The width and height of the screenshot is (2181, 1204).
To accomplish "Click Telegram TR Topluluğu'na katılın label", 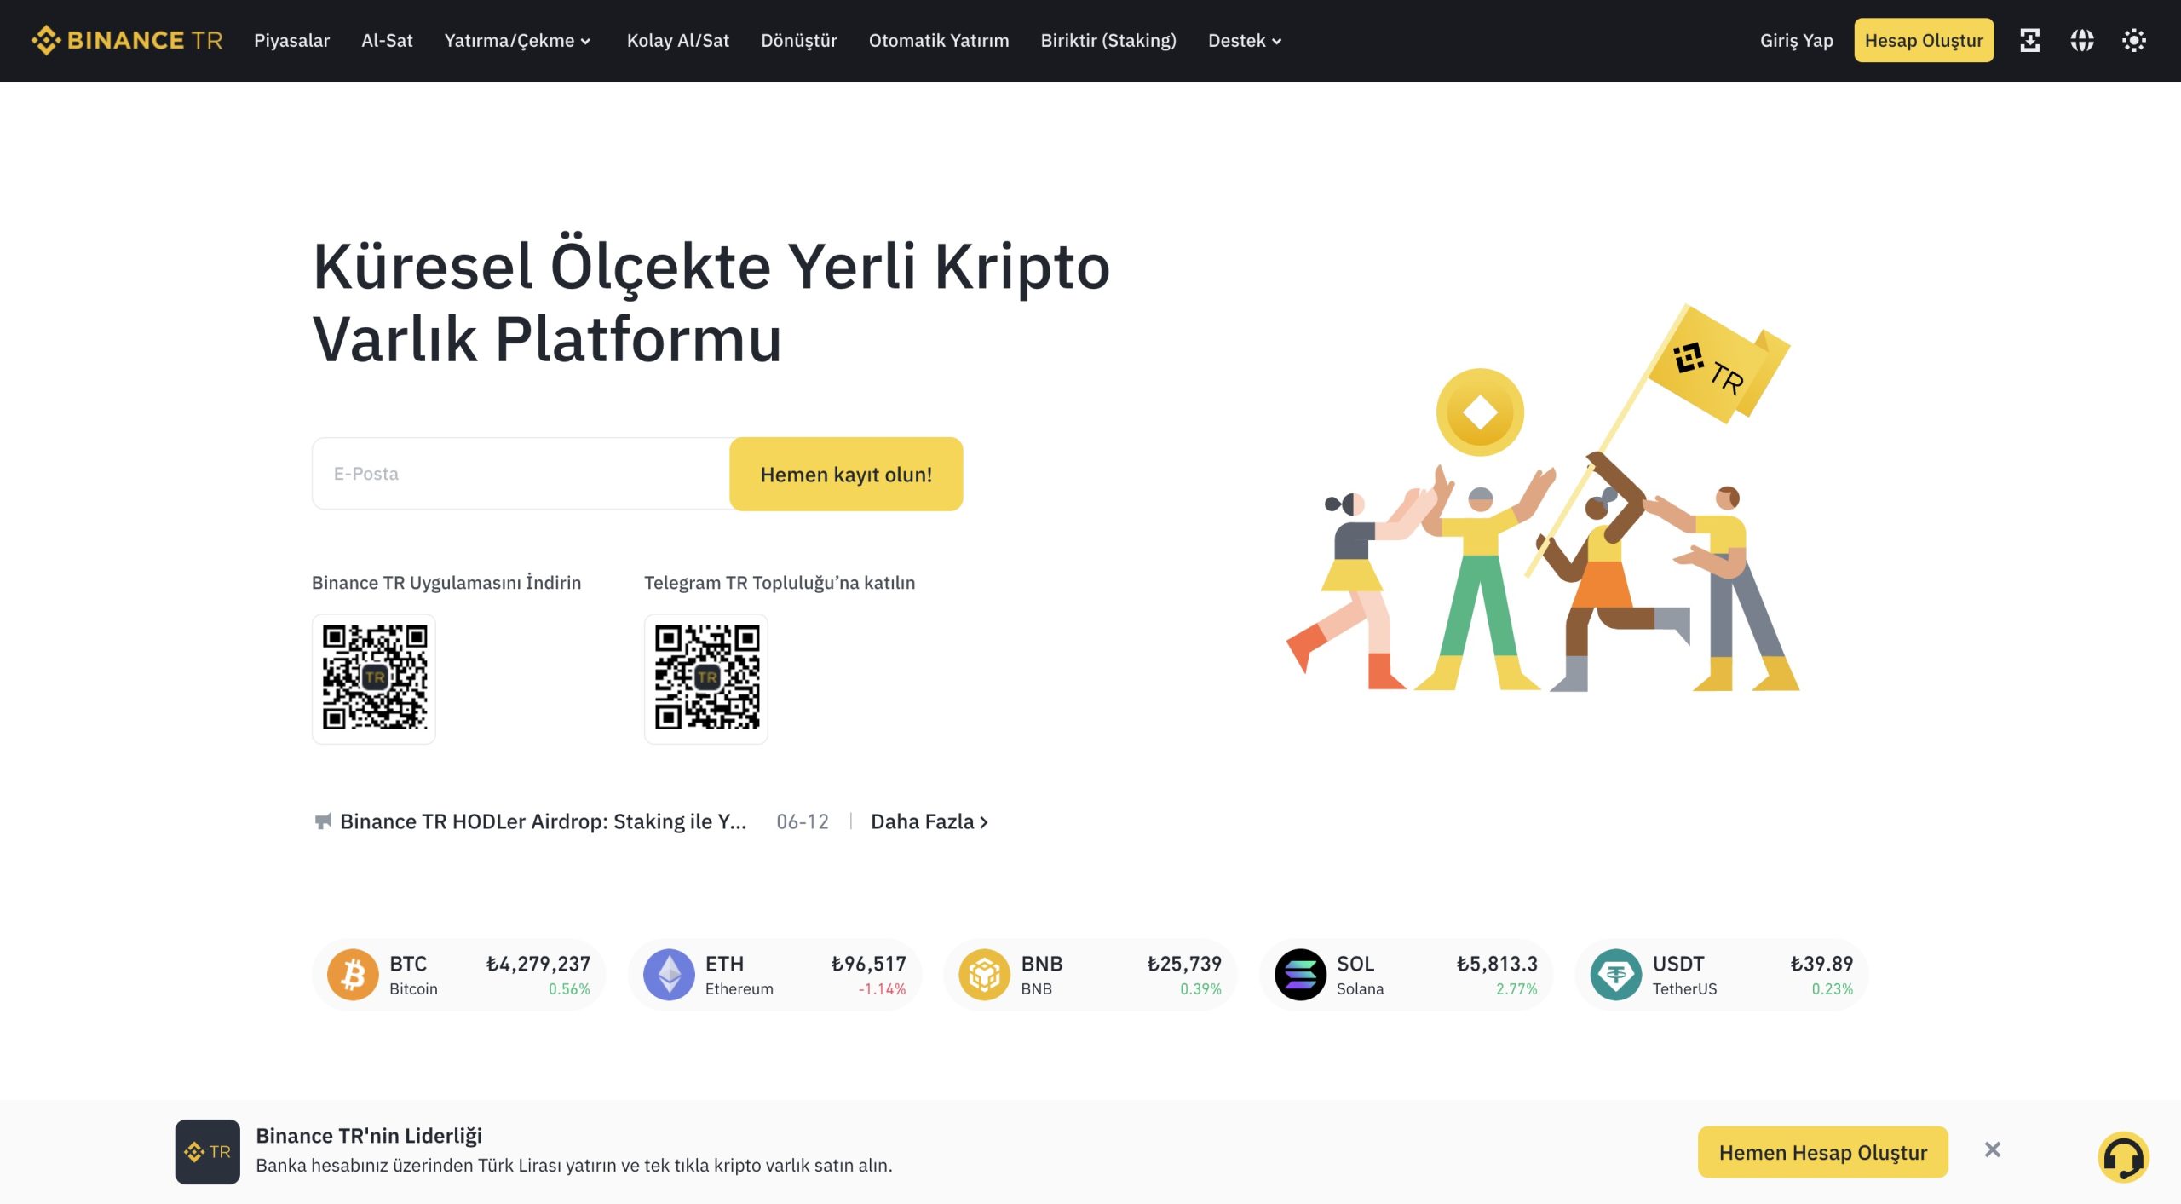I will click(x=780, y=583).
